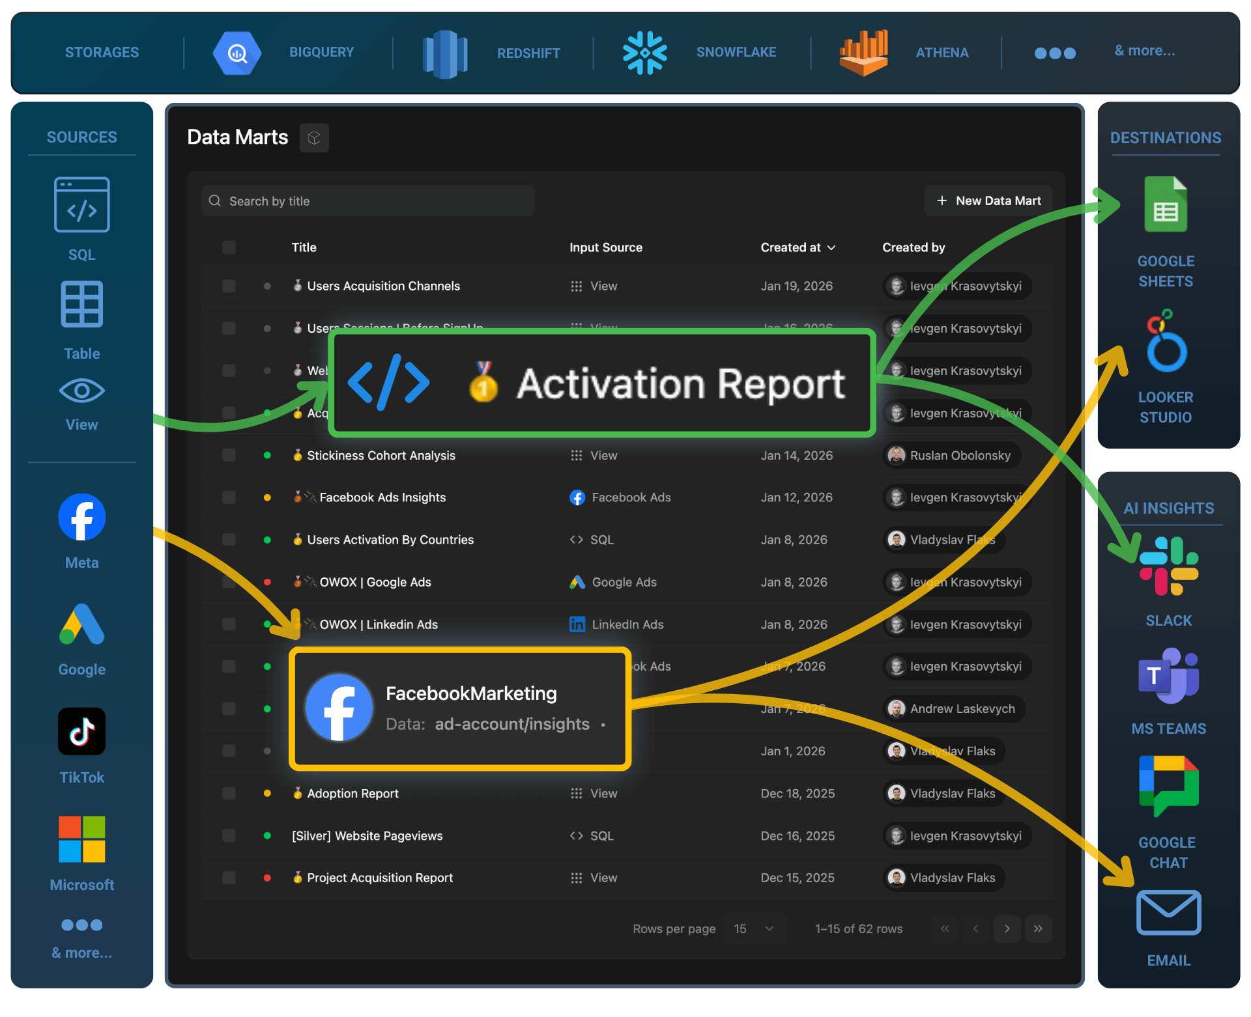Open the BigQuery storage option
The image size is (1251, 1017).
click(x=237, y=52)
